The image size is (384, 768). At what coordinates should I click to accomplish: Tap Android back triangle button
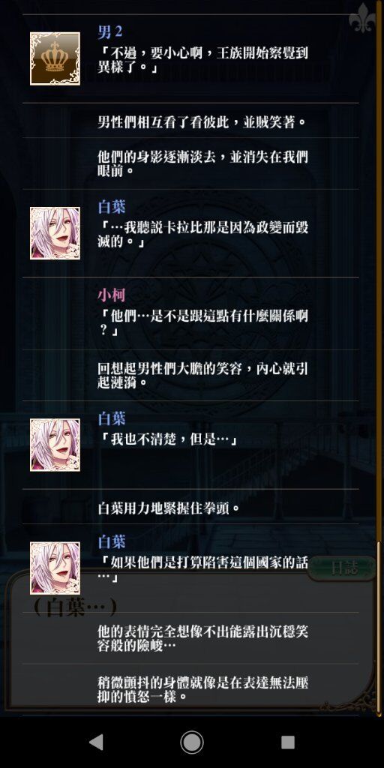coord(97,742)
